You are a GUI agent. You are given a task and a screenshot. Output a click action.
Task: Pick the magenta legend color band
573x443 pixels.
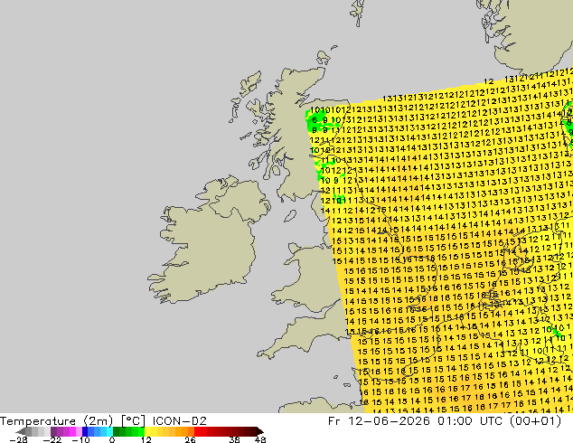coord(72,431)
